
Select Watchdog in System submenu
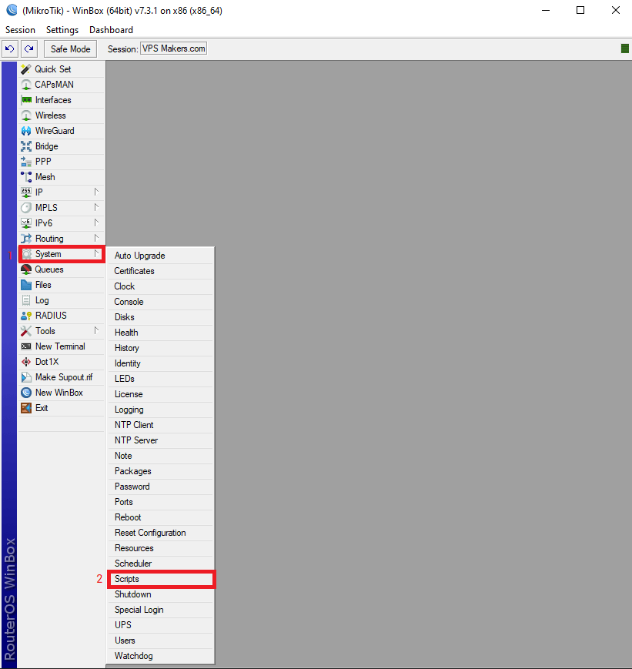(160, 656)
